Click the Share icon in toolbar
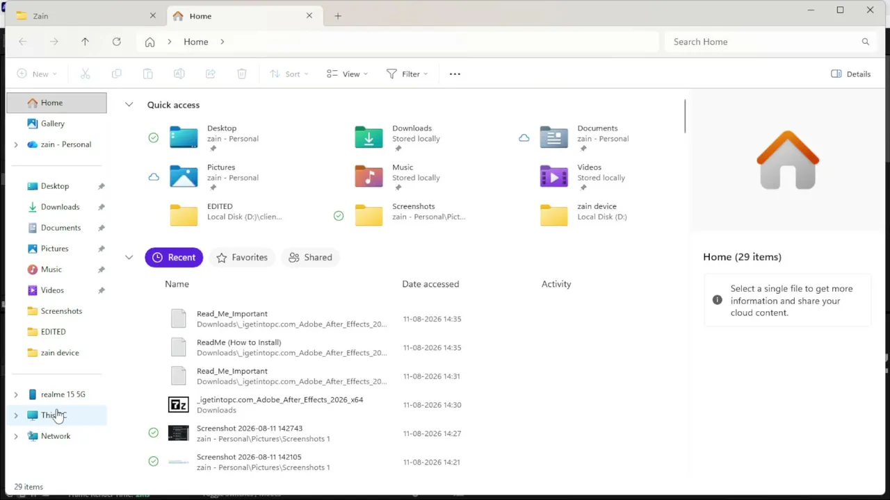Viewport: 890px width, 500px height. [211, 74]
